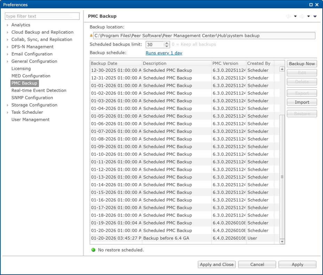Open SNMP Configuration page
Viewport: 323px width, 275px height.
(x=32, y=98)
